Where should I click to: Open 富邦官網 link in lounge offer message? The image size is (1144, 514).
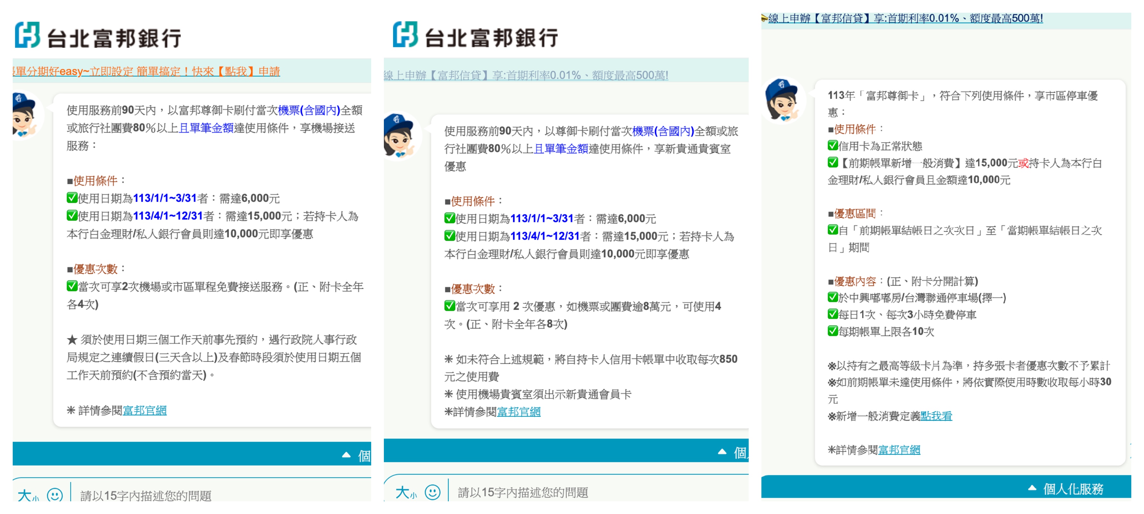click(519, 411)
